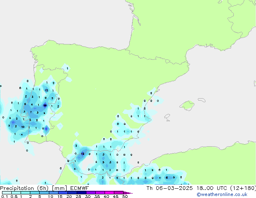This screenshot has width=256, height=198.
Task: Click the '7' precipitation value near Lisbon coast
Action: 31,112
